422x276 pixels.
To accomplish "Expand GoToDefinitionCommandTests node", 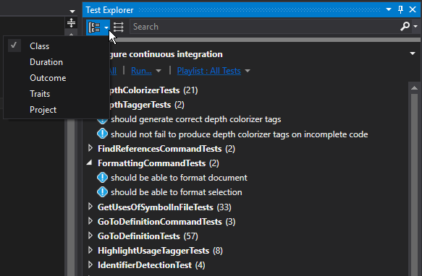I will tap(90, 221).
